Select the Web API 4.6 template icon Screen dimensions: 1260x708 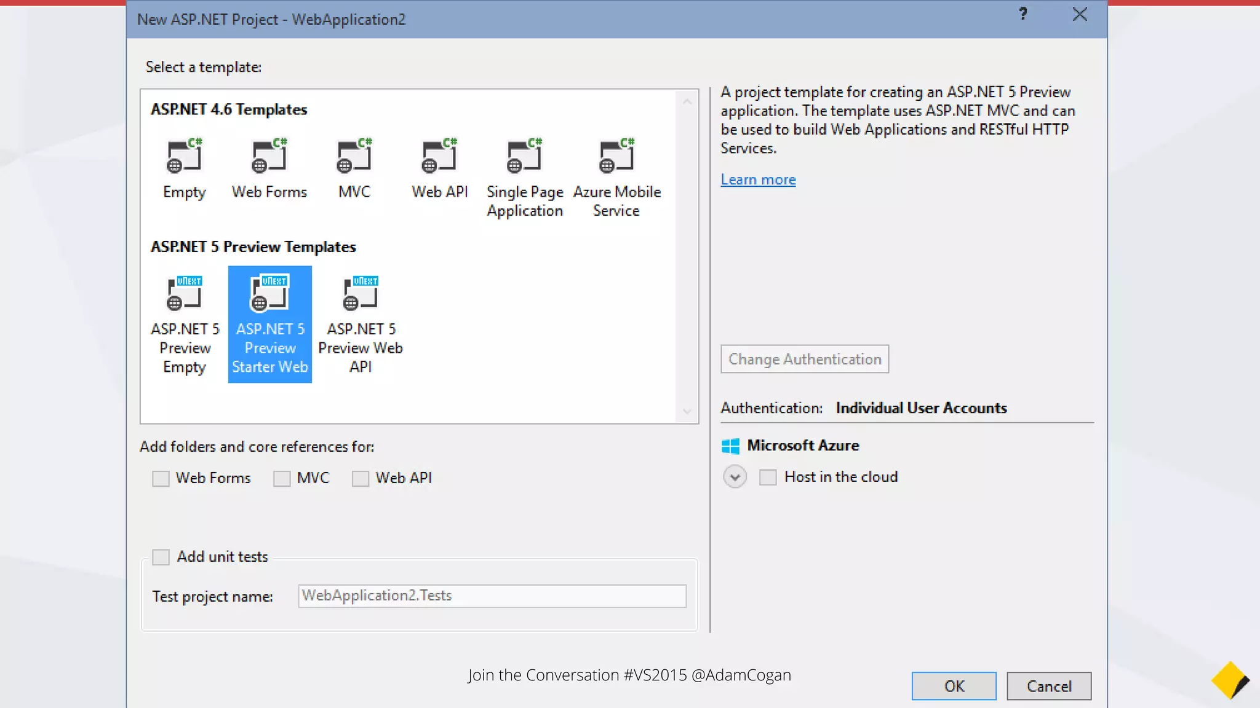point(439,155)
